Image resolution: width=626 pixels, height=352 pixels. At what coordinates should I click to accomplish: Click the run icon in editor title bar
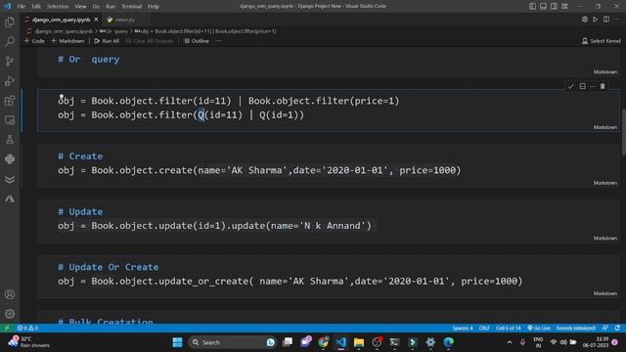(x=596, y=20)
